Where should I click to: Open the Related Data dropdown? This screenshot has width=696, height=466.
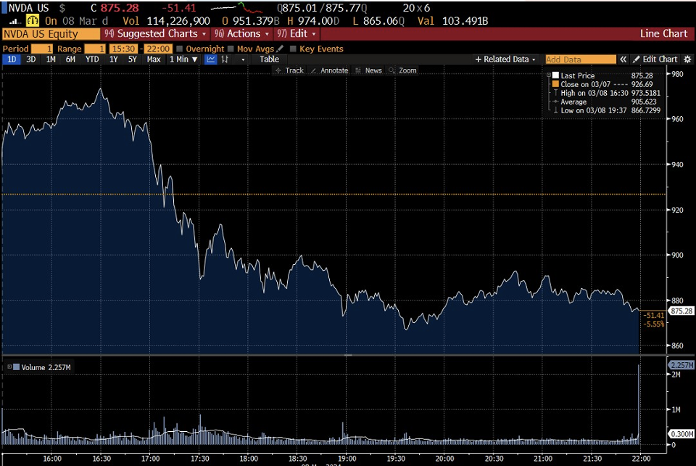(x=505, y=59)
